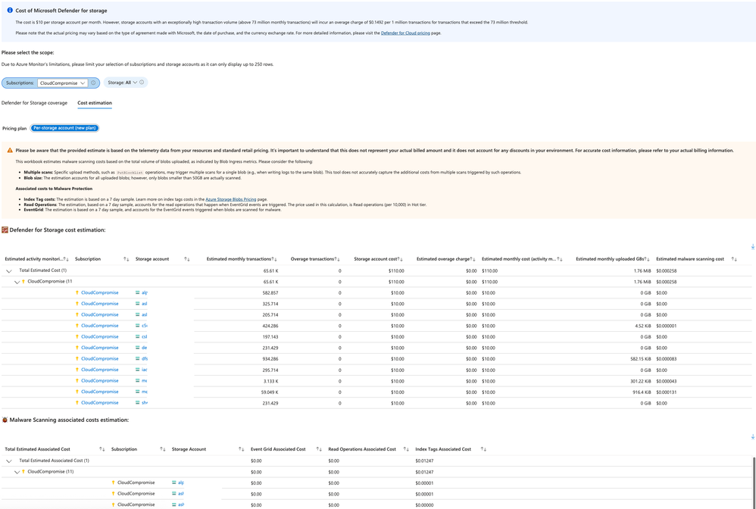Collapse the CloudCompromise (11) associated costs group

click(17, 472)
